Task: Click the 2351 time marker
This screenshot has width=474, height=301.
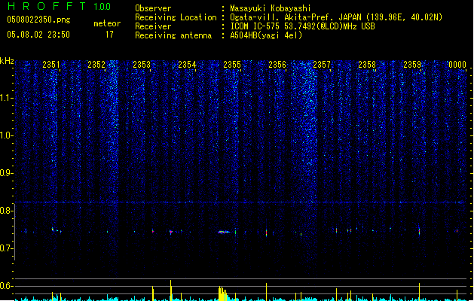Action: (x=51, y=65)
